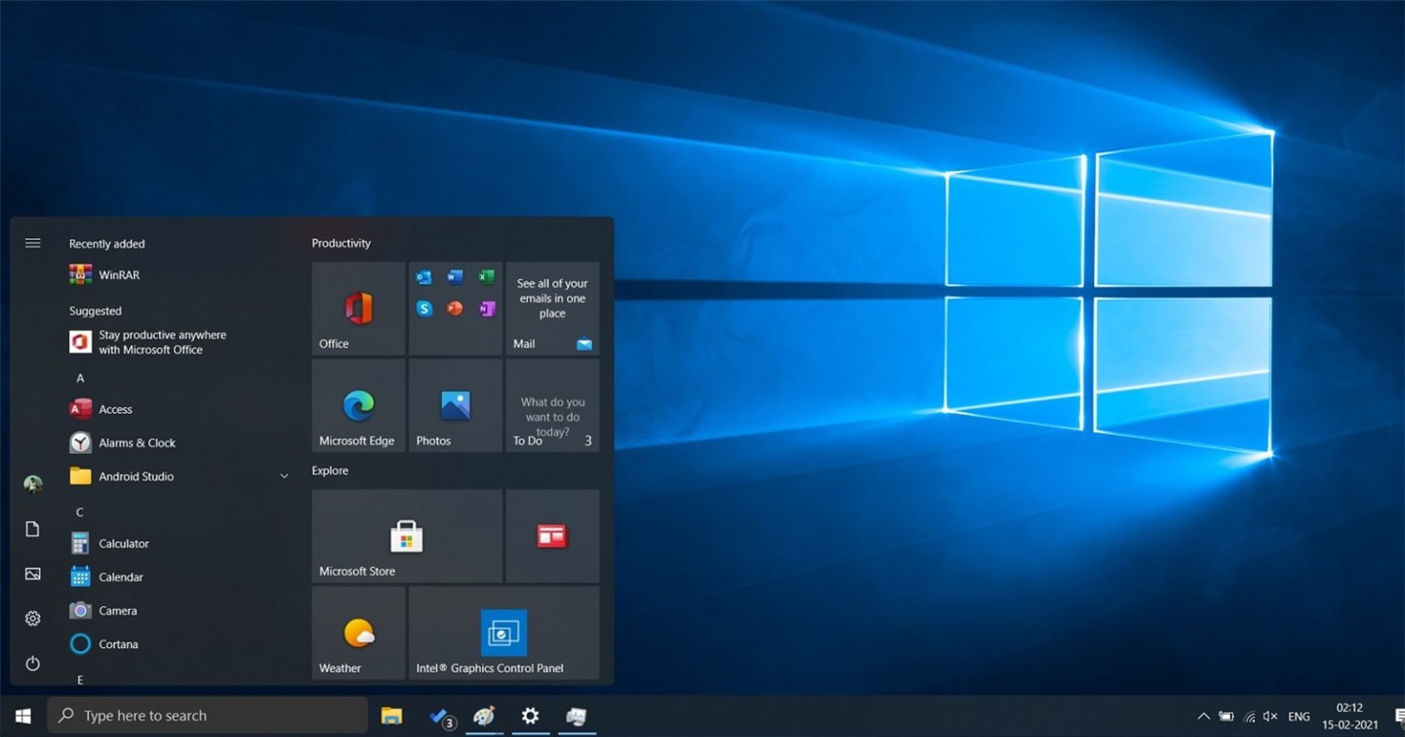Open the Microsoft Edge tile
The width and height of the screenshot is (1405, 737).
[358, 405]
